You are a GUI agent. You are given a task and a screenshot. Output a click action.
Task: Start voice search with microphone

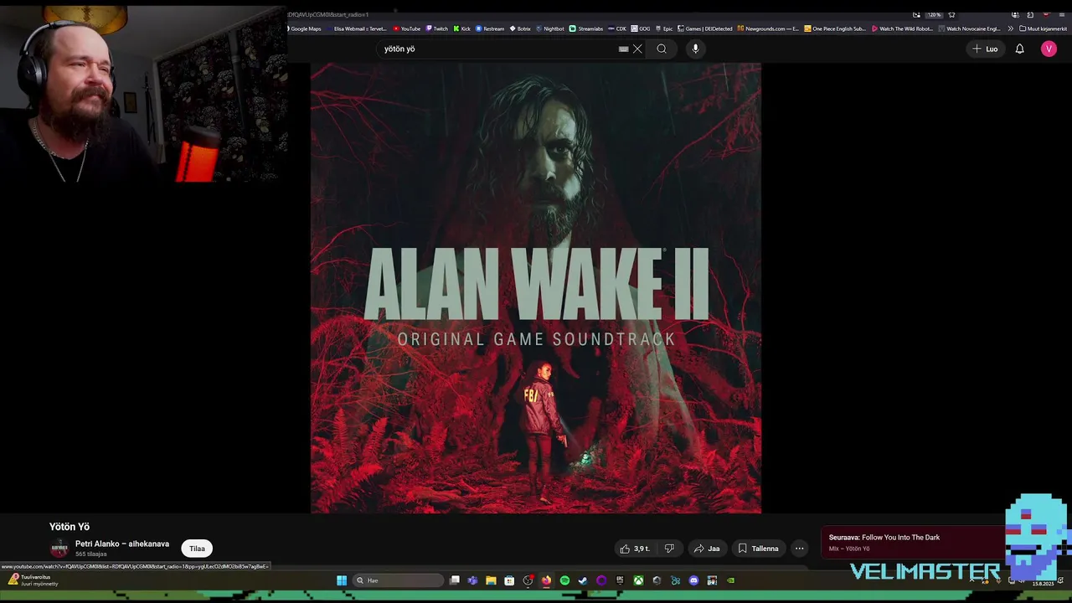695,49
